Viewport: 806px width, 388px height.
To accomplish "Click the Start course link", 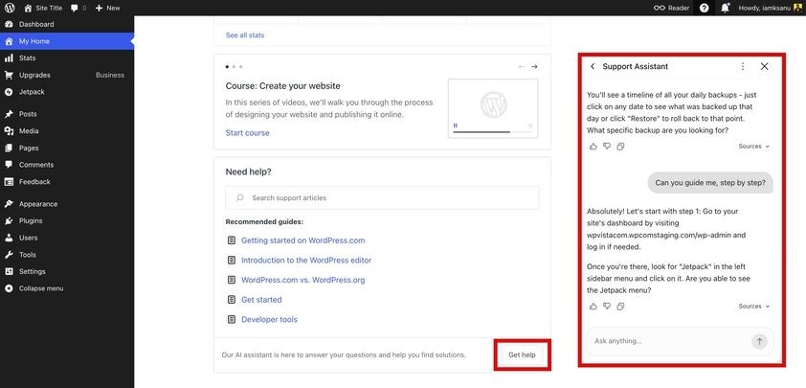I will 247,133.
